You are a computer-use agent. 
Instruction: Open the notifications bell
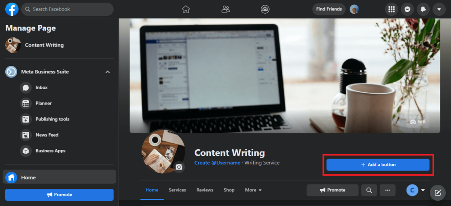tap(423, 9)
